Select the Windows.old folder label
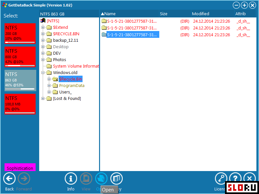Screen dimensions: 259x194 point(65,72)
